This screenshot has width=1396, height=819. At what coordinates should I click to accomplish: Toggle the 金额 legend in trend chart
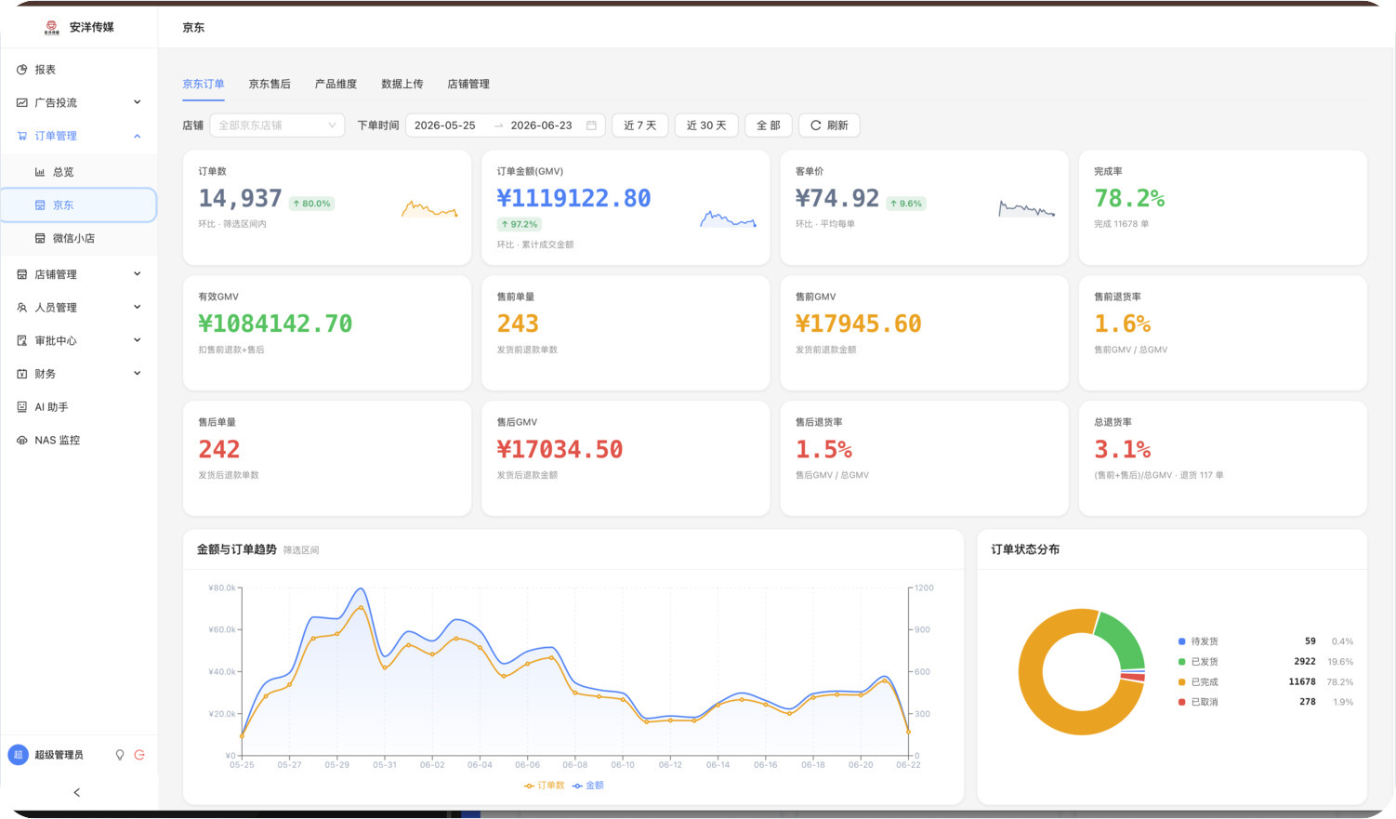point(588,786)
